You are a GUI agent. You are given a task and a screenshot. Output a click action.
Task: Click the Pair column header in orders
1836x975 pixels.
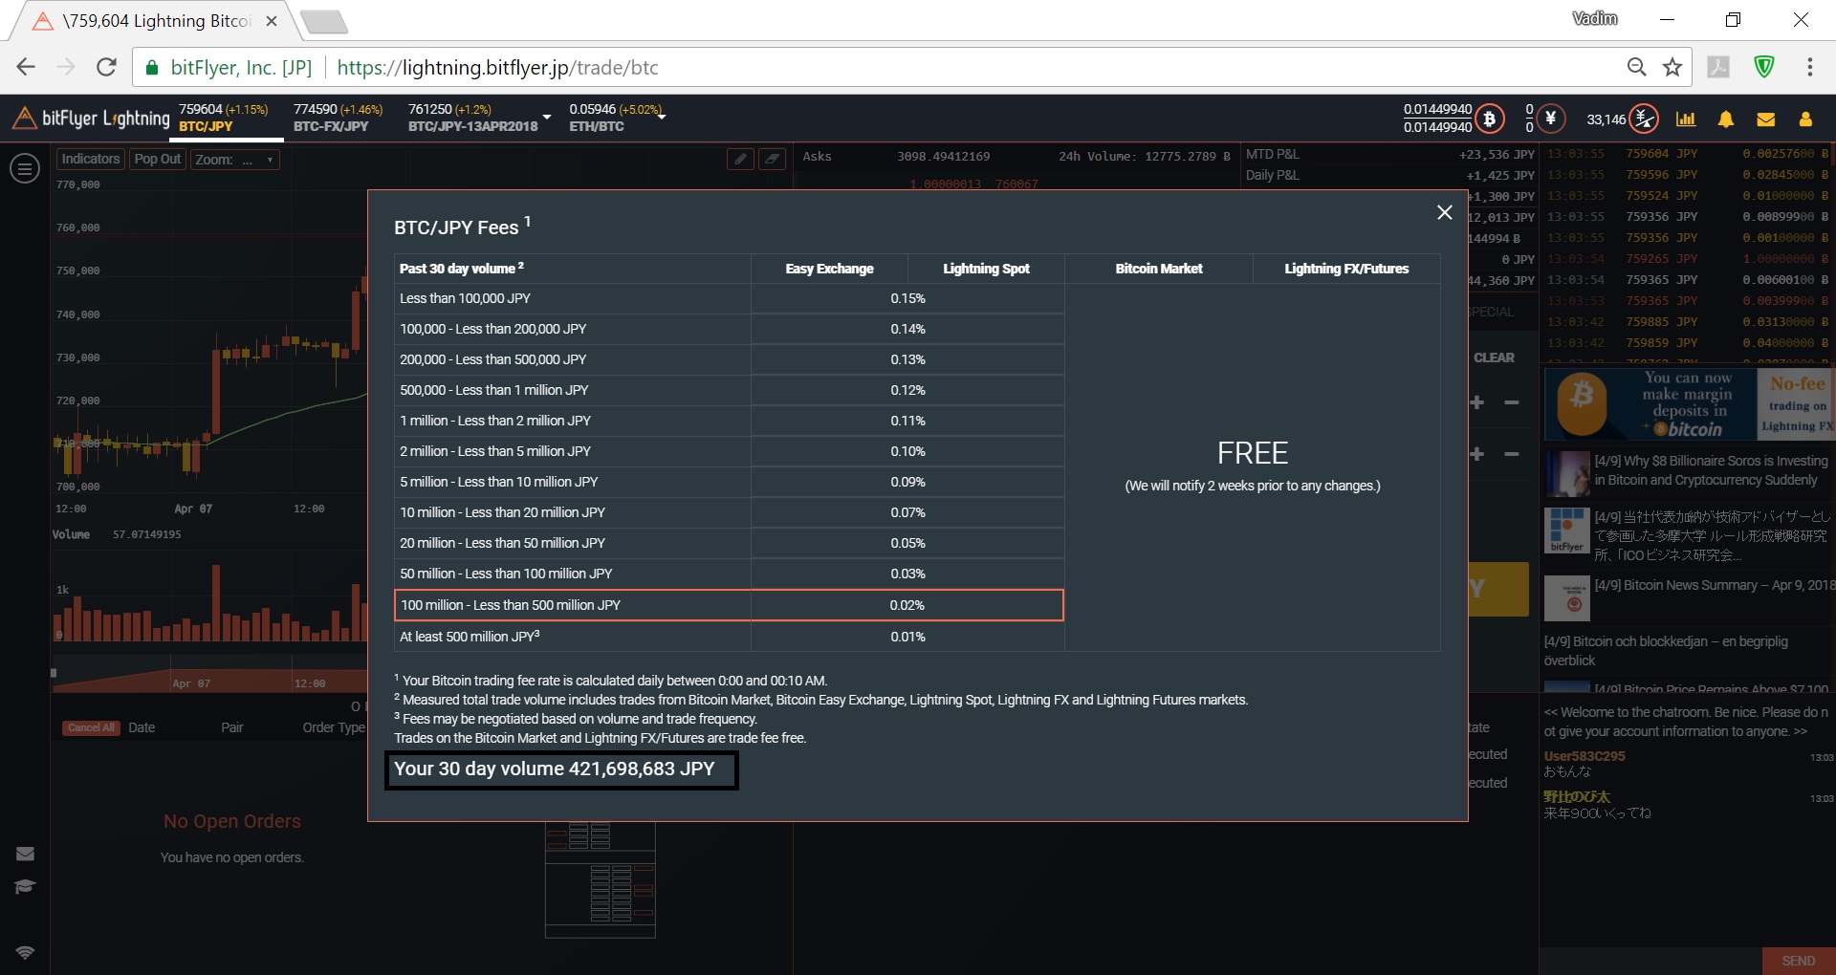click(232, 727)
